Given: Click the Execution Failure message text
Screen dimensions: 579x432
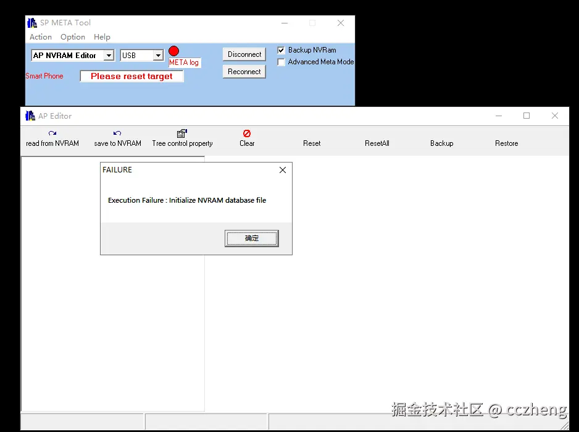Looking at the screenshot, I should [x=187, y=200].
